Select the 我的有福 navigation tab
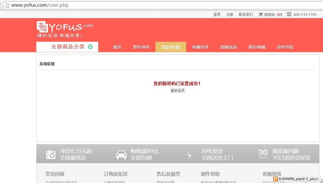This screenshot has height=183, width=323. [170, 47]
